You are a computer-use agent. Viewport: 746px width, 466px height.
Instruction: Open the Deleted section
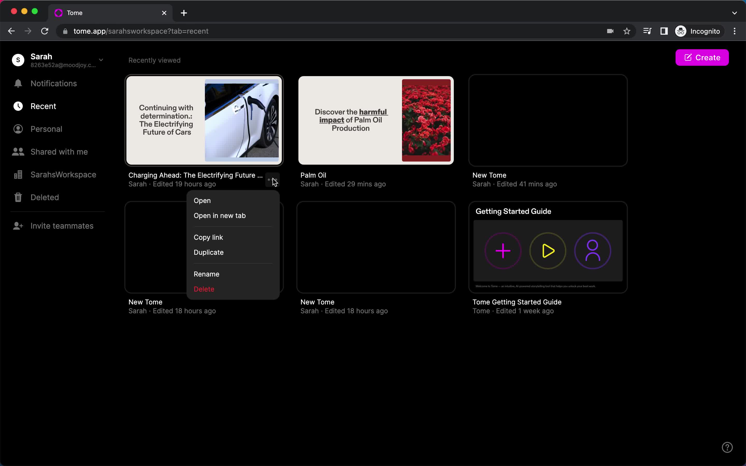[x=44, y=197]
